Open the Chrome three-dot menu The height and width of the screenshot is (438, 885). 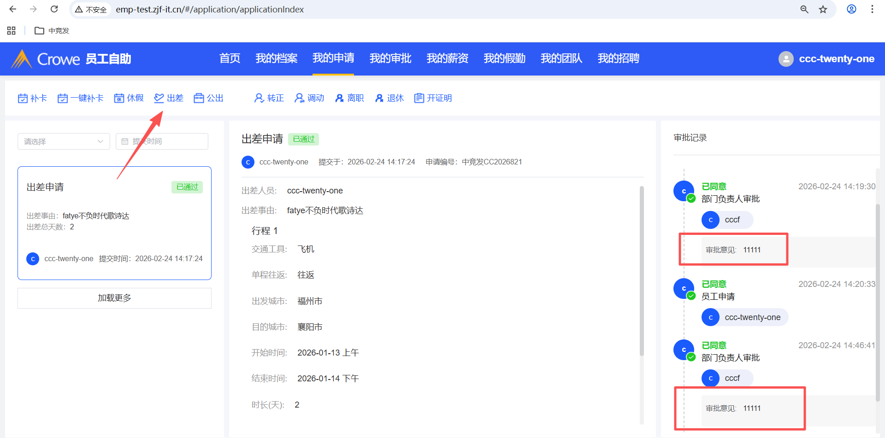coord(872,9)
